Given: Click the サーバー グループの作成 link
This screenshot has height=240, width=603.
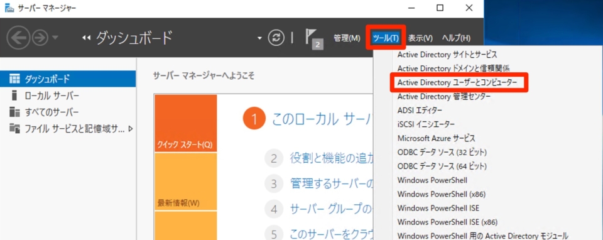Looking at the screenshot, I should click(x=332, y=209).
